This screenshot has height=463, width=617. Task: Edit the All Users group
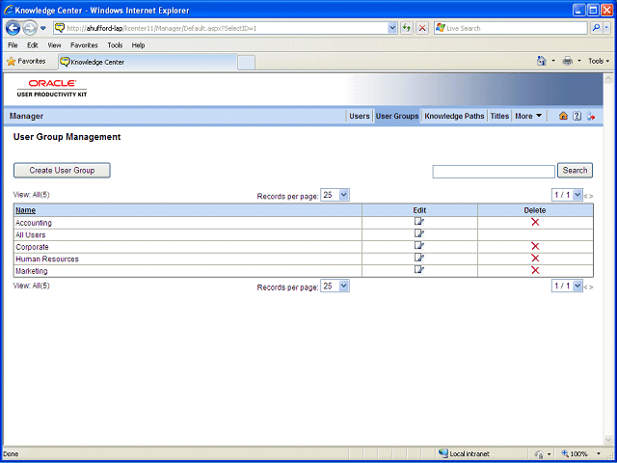point(419,233)
